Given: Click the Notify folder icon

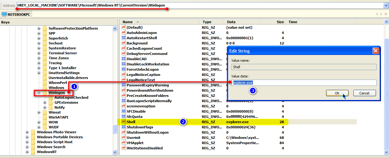Looking at the screenshot, I should tap(51, 107).
